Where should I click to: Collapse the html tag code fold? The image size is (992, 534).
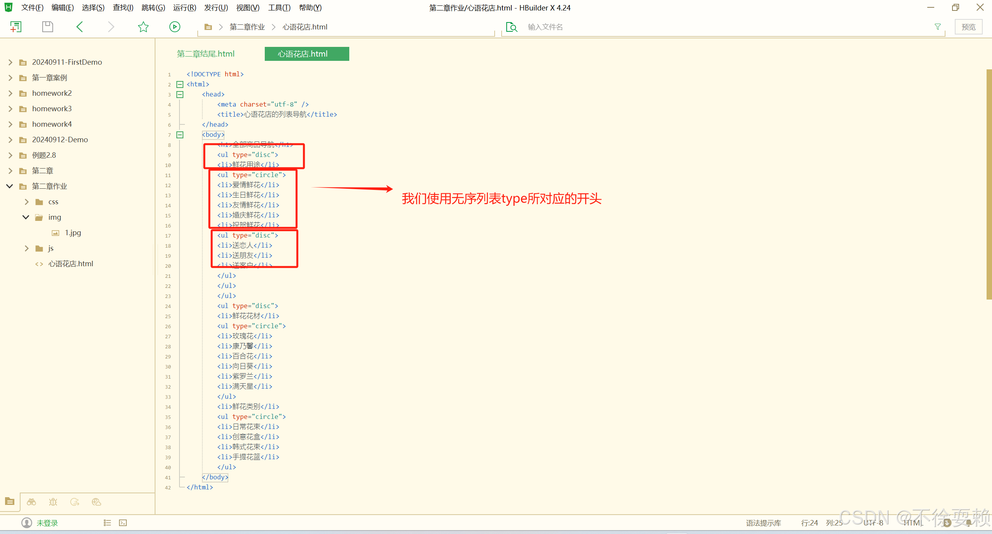pos(180,84)
